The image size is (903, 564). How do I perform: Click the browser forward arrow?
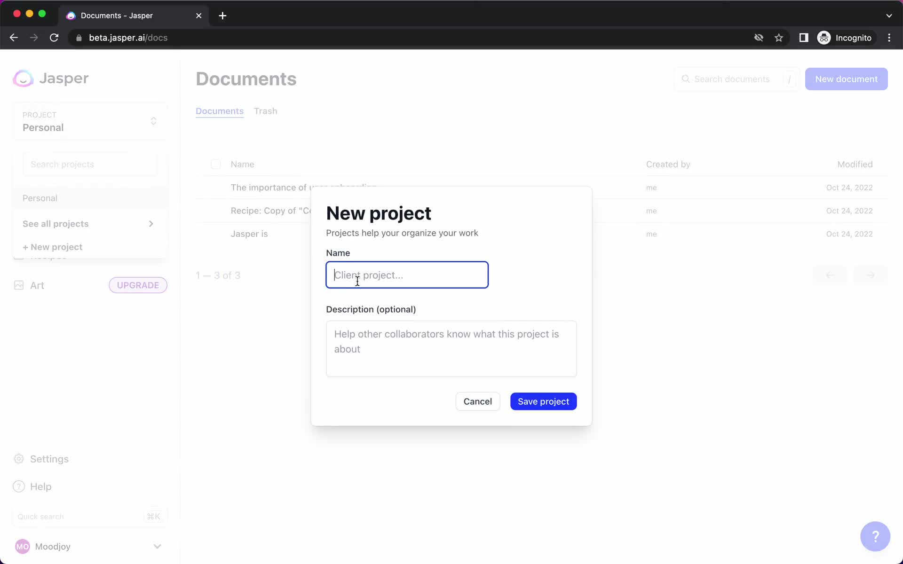coord(34,38)
